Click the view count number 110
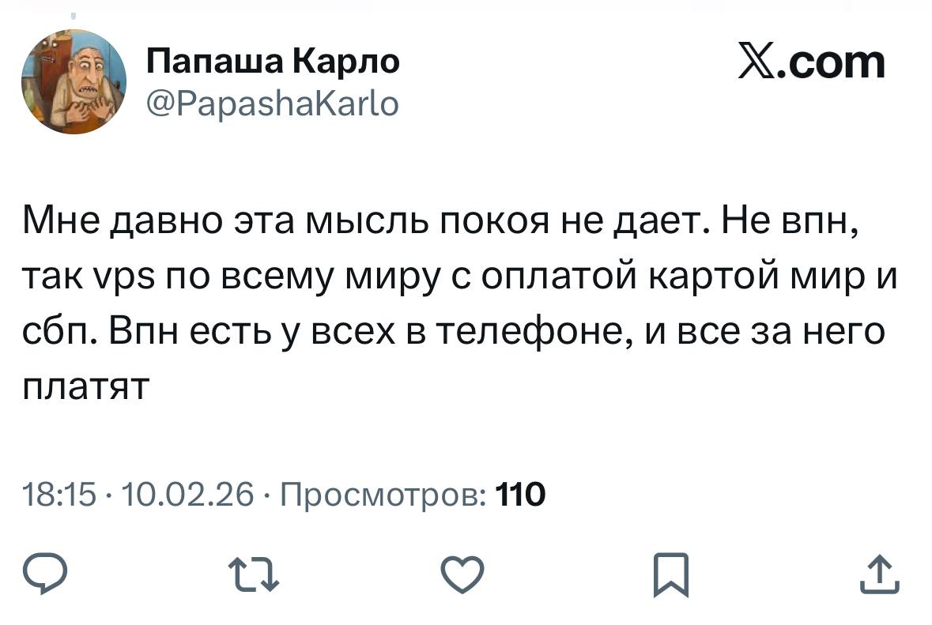 (x=519, y=496)
